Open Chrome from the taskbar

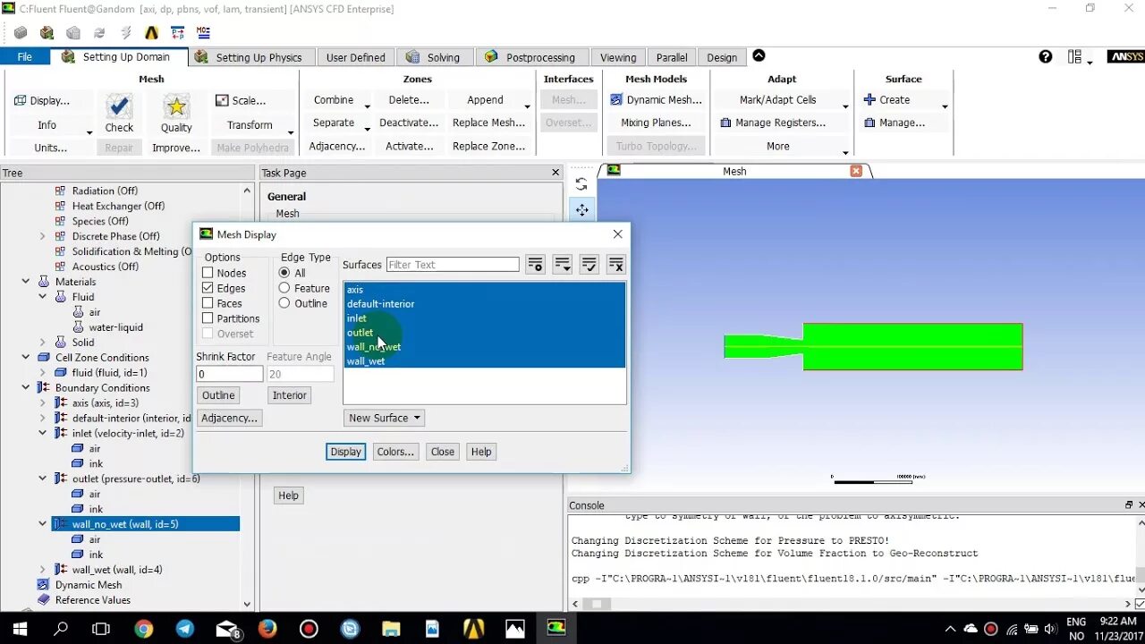[144, 629]
